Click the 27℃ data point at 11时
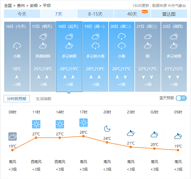The height and width of the screenshot is (179, 191). (x=36, y=138)
